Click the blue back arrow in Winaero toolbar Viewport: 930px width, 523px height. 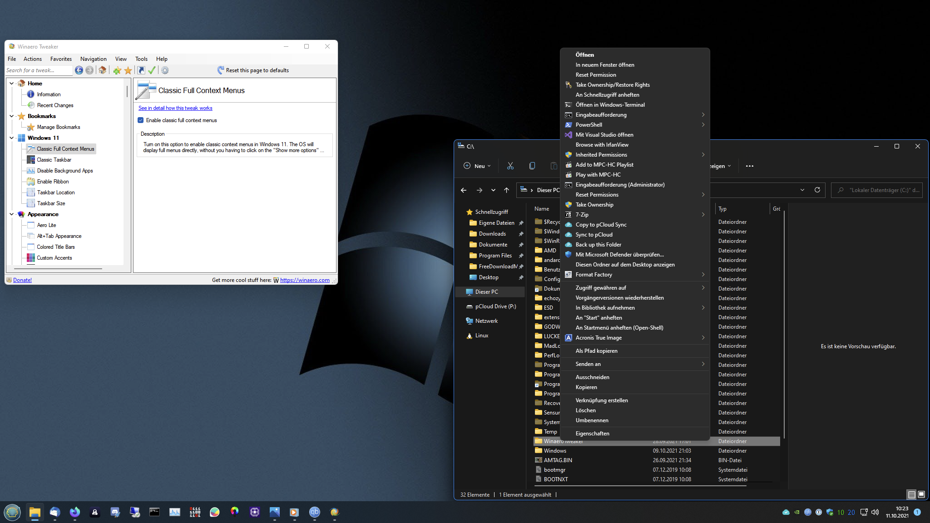coord(79,70)
